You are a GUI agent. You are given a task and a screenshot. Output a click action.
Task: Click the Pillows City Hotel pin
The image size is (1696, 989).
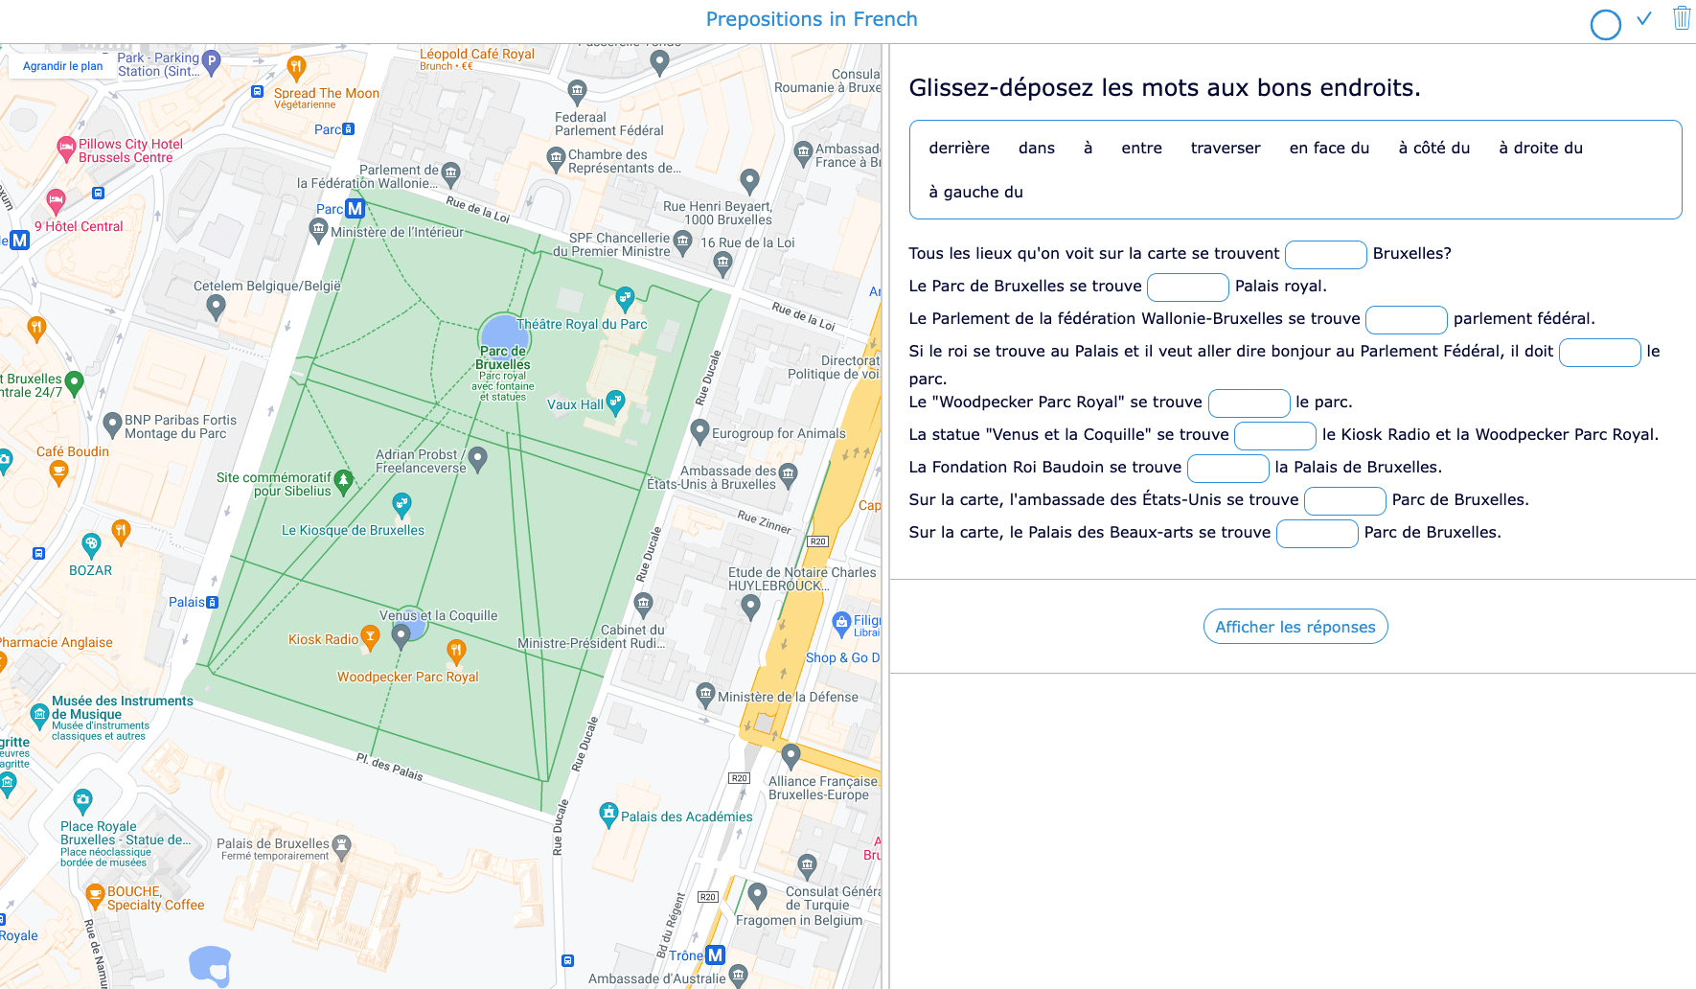(x=66, y=149)
